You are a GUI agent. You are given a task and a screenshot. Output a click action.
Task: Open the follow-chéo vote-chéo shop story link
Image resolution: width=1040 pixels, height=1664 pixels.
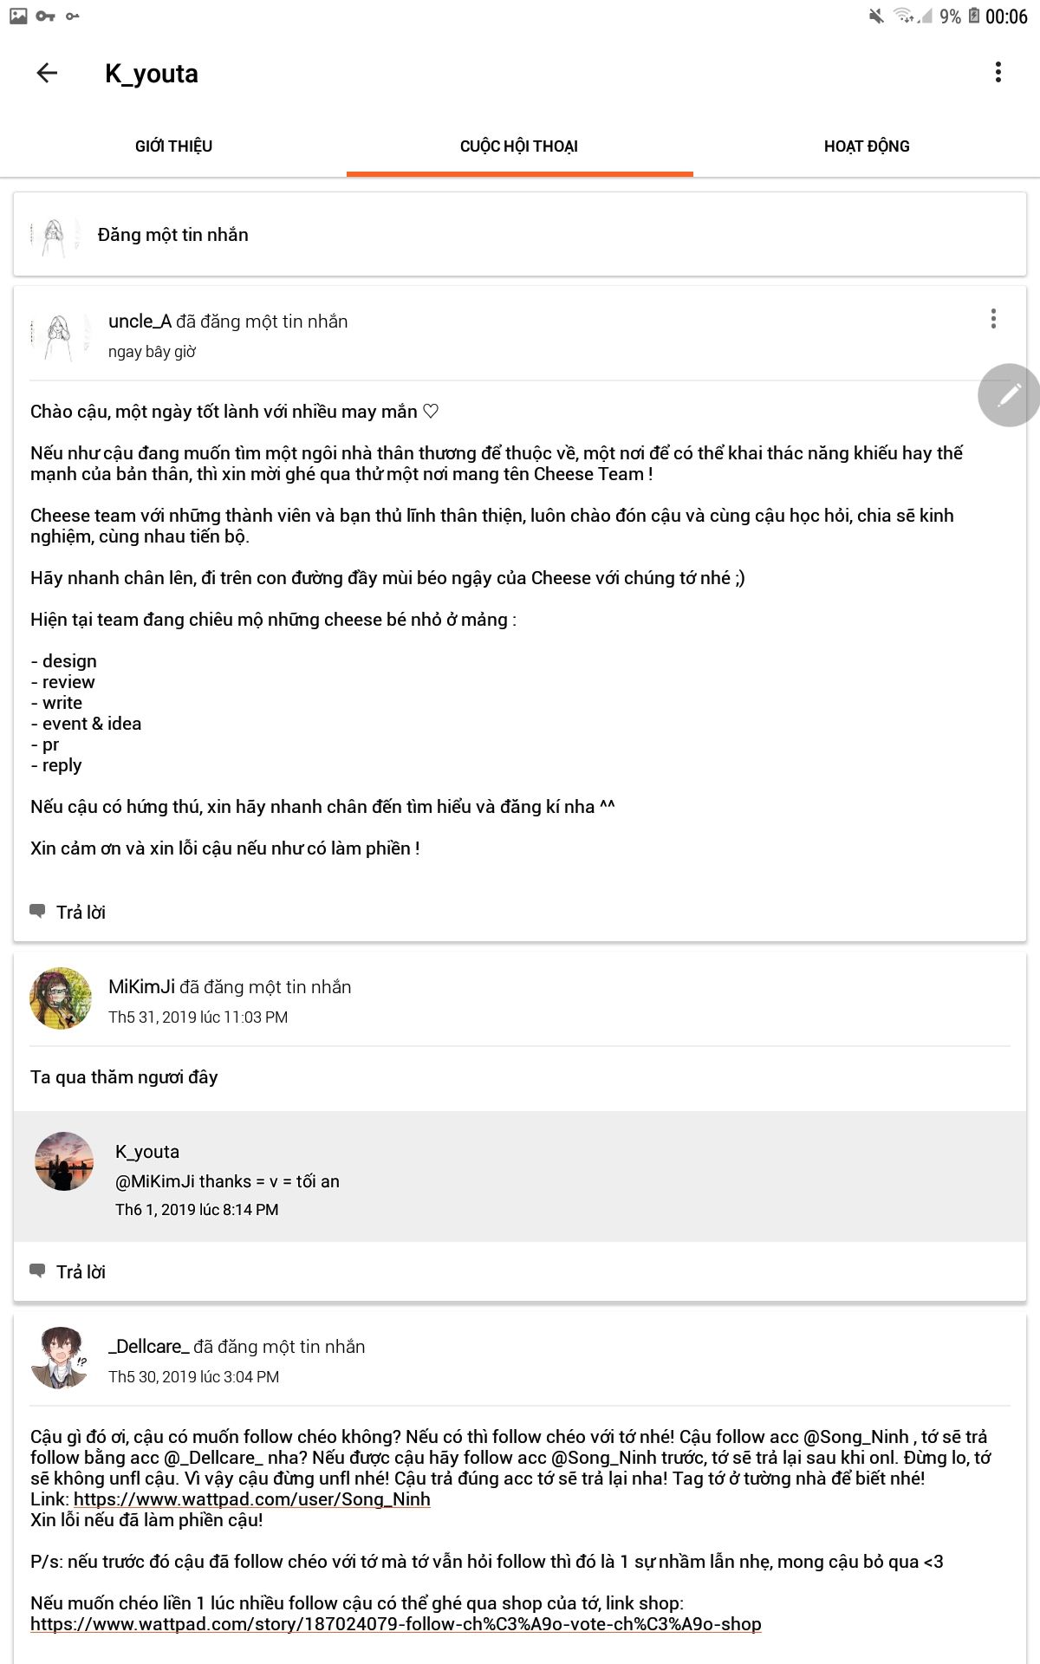point(396,1624)
